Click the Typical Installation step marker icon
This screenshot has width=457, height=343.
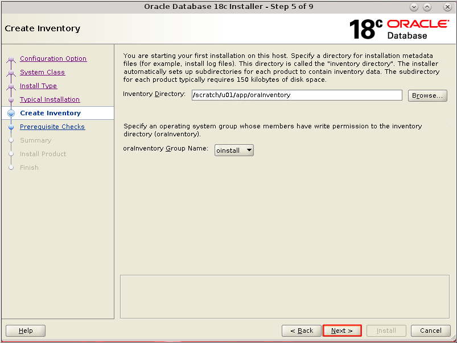point(11,100)
